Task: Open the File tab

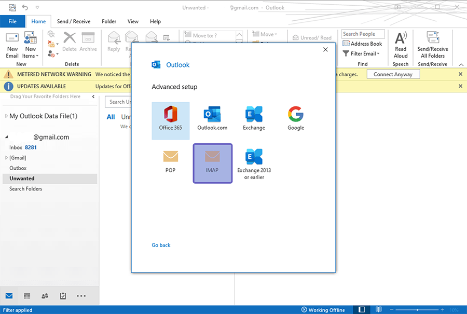Action: tap(12, 21)
